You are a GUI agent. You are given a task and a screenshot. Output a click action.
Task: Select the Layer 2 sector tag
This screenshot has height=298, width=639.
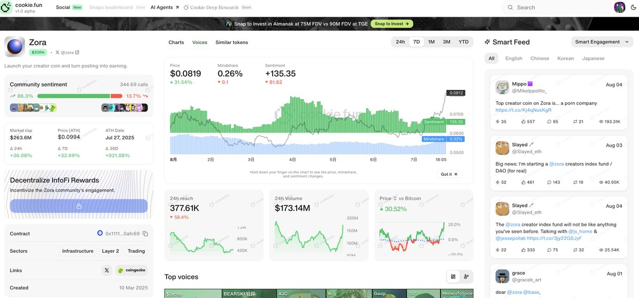pos(111,251)
